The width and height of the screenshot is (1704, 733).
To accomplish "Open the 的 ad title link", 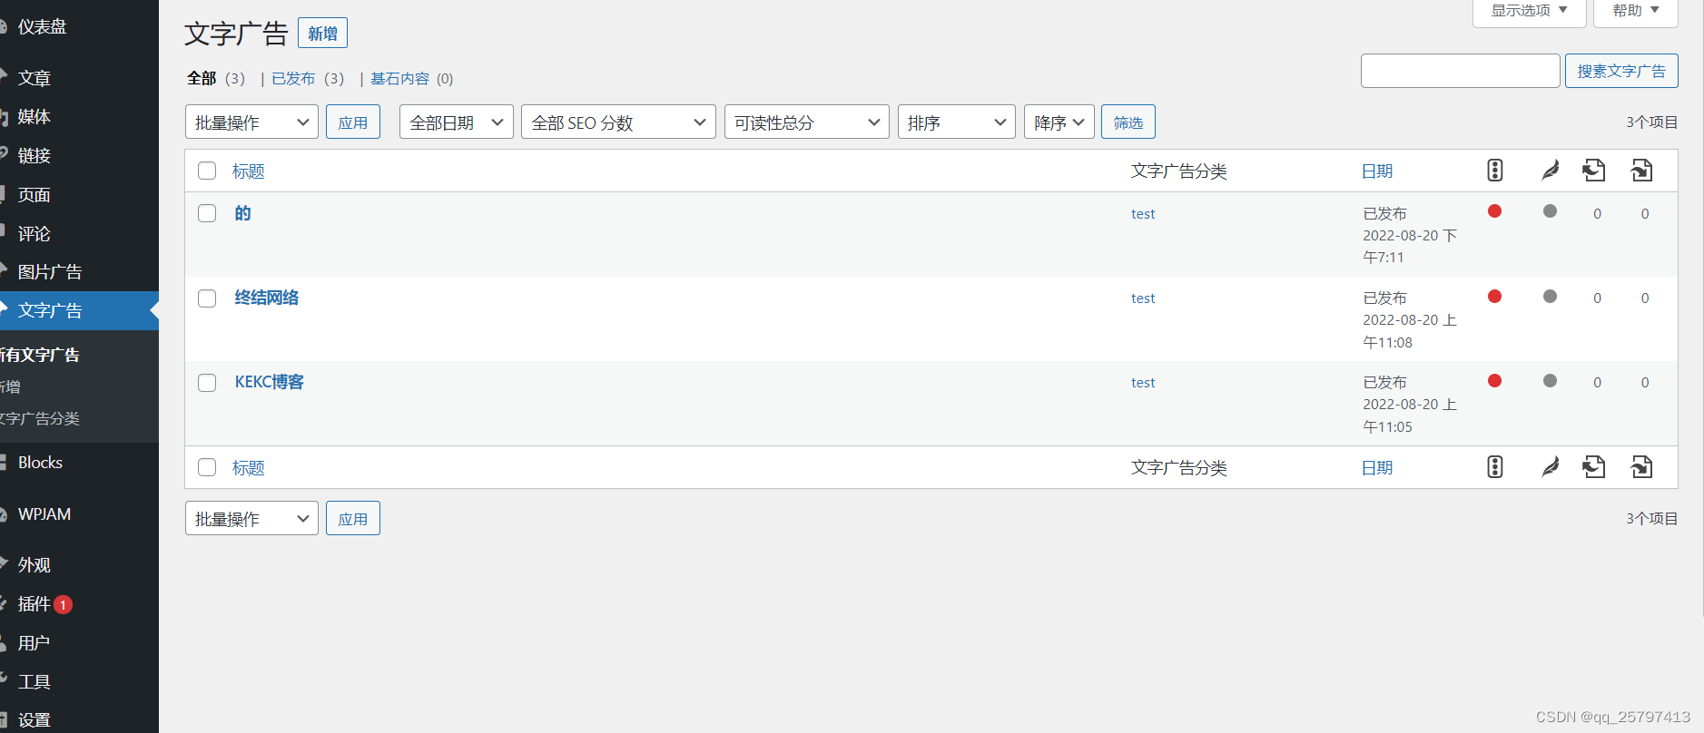I will (x=242, y=213).
